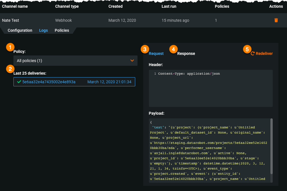Click orange callout badge number 4
Screen dimensions: 287x191
173,49
